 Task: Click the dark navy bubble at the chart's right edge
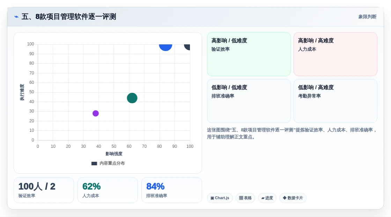pyautogui.click(x=187, y=47)
